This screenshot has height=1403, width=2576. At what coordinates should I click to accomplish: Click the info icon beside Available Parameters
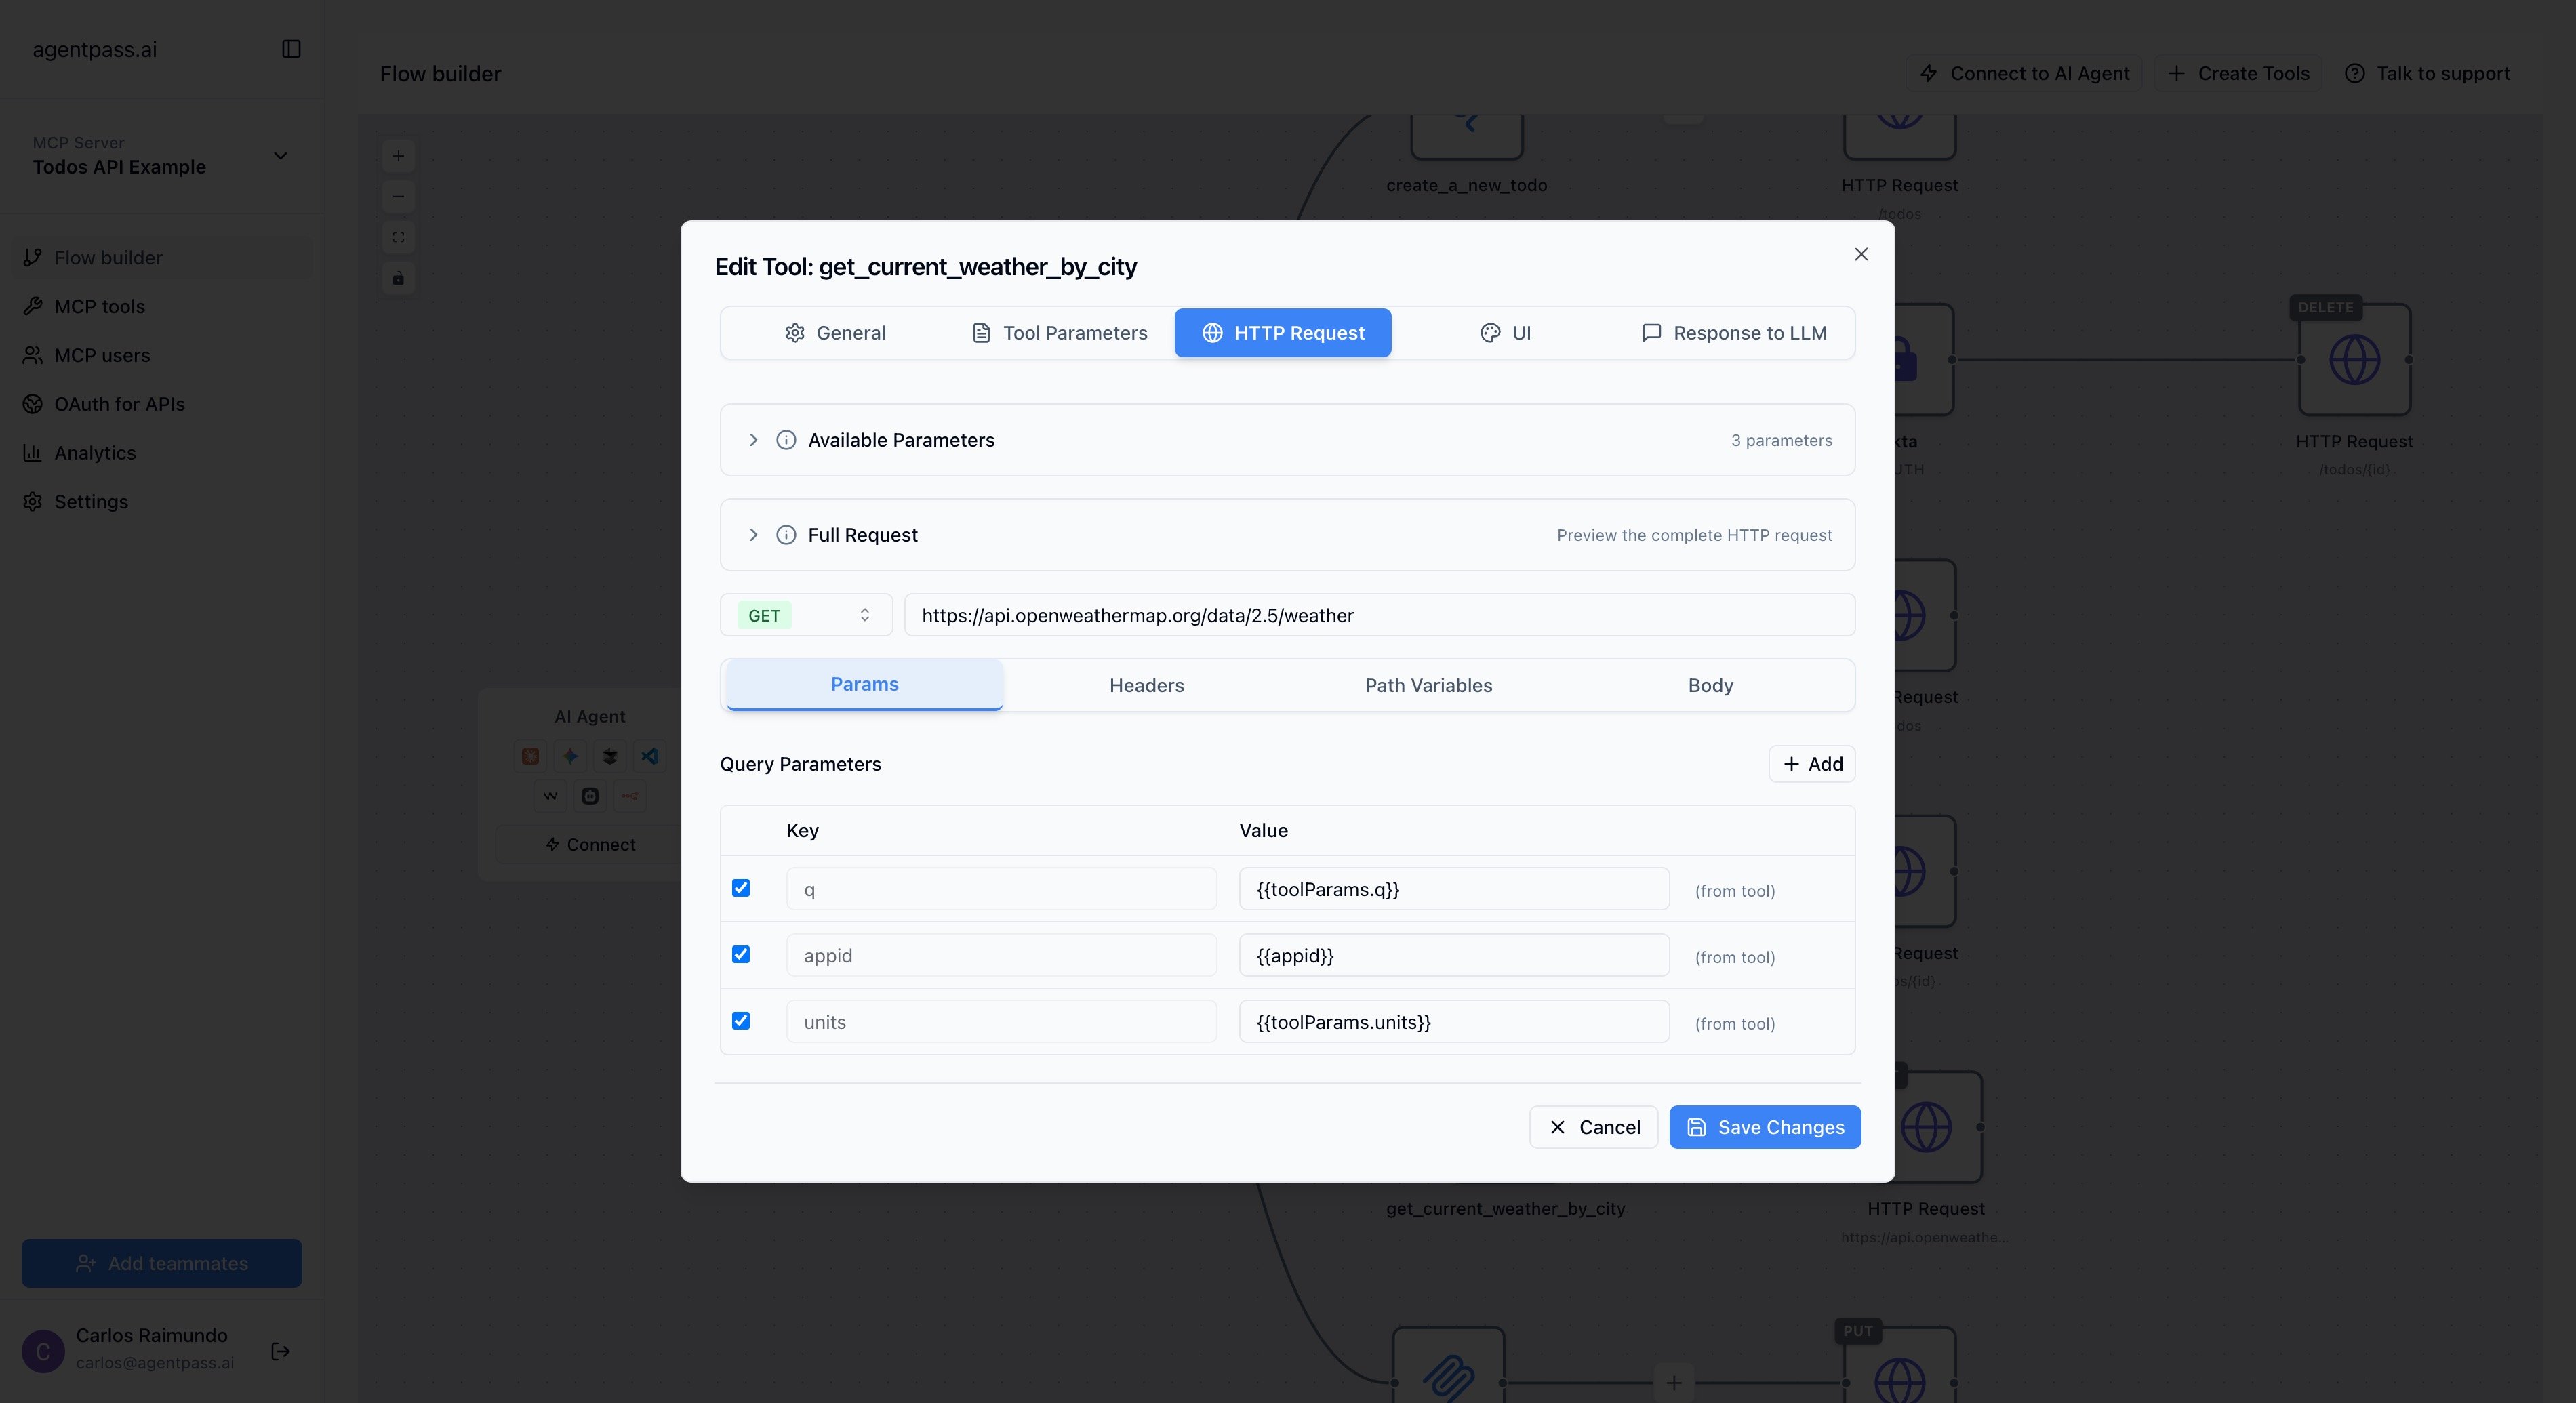(x=786, y=440)
